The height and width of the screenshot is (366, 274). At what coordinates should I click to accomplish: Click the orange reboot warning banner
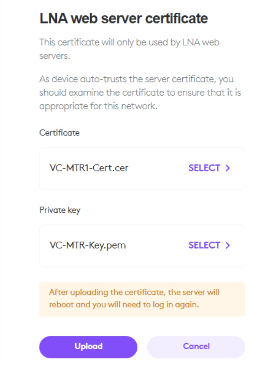click(x=142, y=299)
